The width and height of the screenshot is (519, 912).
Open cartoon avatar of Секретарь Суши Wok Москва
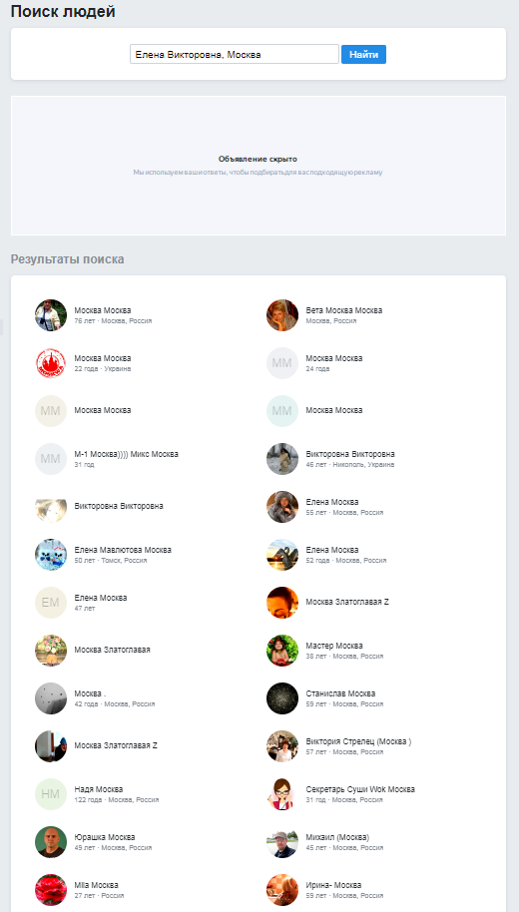point(282,794)
